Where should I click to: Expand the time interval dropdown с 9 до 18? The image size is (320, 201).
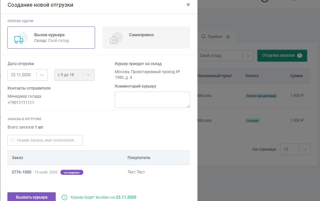pos(75,75)
